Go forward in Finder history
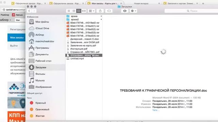Screen dimensions: 218x122 point(34,11)
